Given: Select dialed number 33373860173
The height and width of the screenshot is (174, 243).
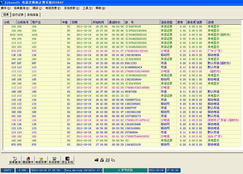Looking at the screenshot, I should point(133,116).
